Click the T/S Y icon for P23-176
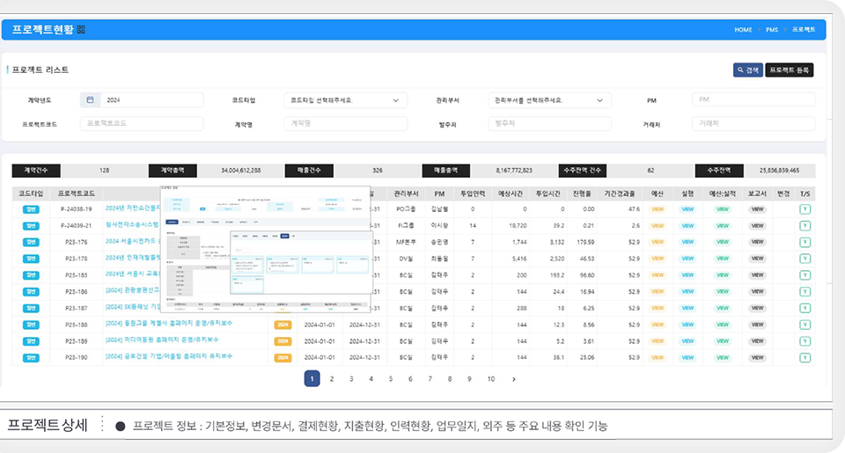The image size is (845, 453). coord(805,242)
